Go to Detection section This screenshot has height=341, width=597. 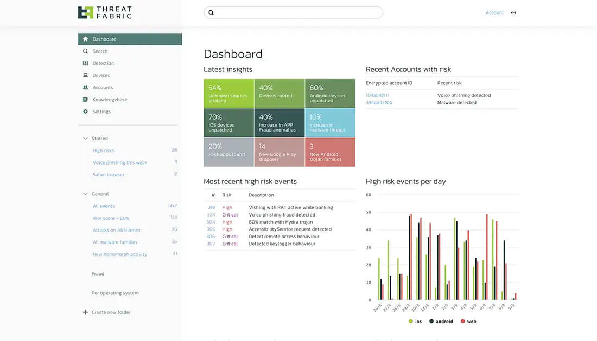click(103, 63)
